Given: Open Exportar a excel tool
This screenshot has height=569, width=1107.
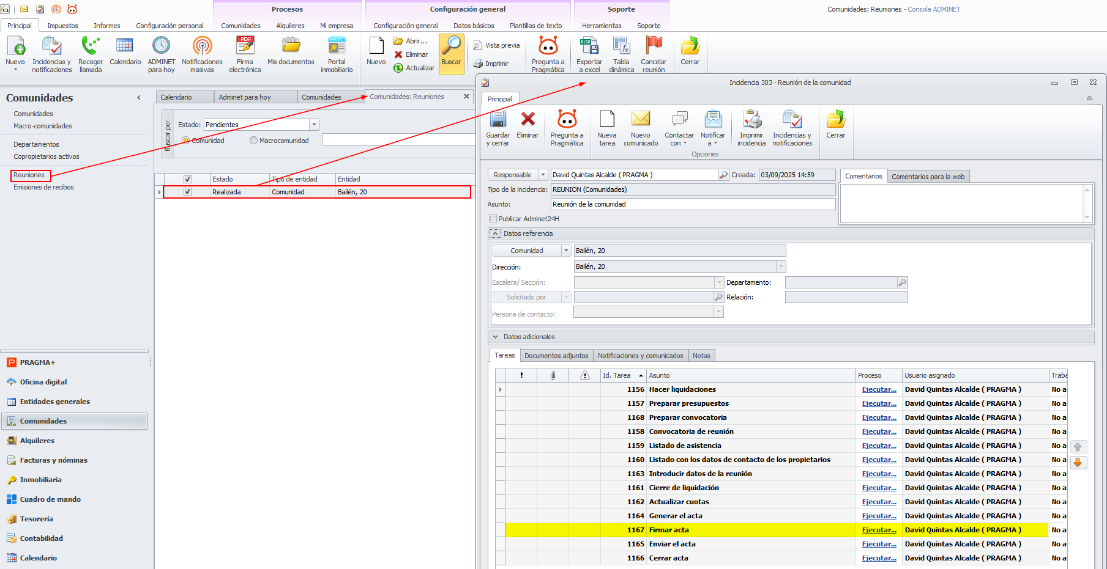Looking at the screenshot, I should pos(589,46).
